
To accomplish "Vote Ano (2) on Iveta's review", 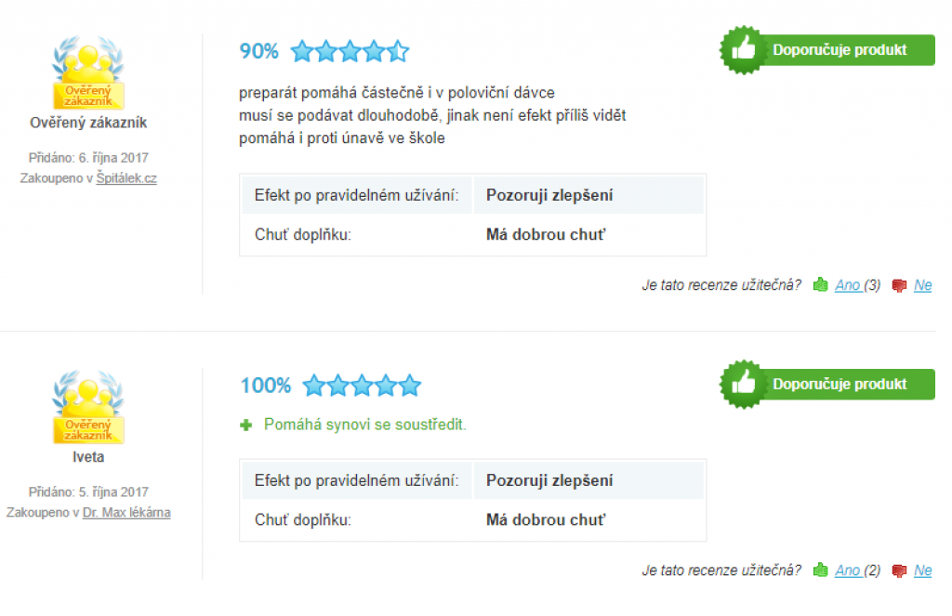I will pos(857,570).
